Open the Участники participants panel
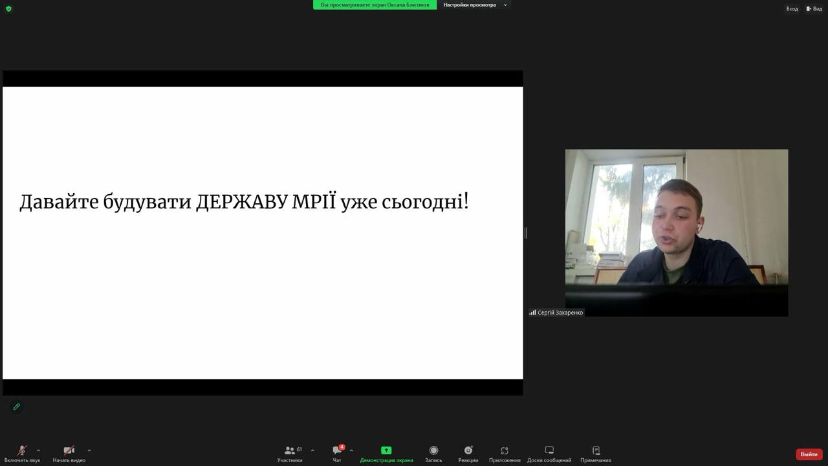The height and width of the screenshot is (466, 828). (x=290, y=453)
